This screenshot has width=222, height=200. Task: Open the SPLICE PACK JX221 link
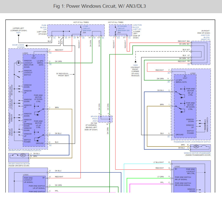pos(94,119)
